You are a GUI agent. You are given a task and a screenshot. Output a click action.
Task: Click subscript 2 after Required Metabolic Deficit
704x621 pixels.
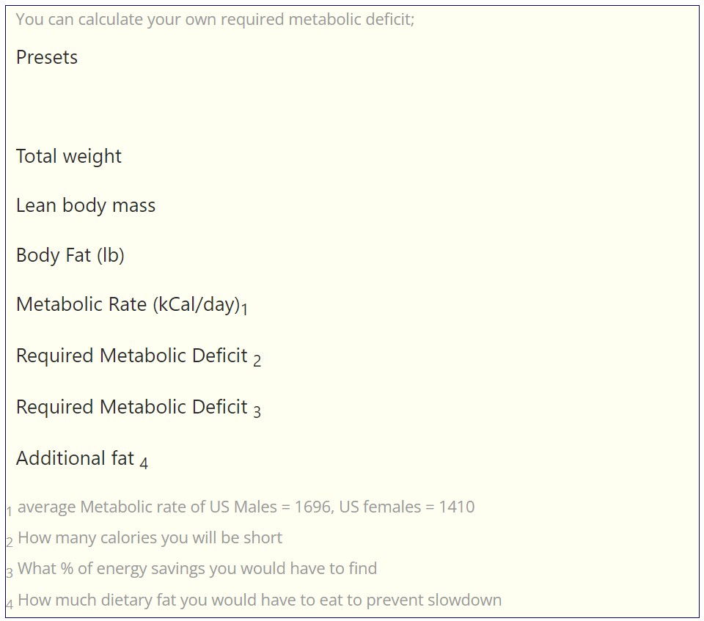click(257, 361)
